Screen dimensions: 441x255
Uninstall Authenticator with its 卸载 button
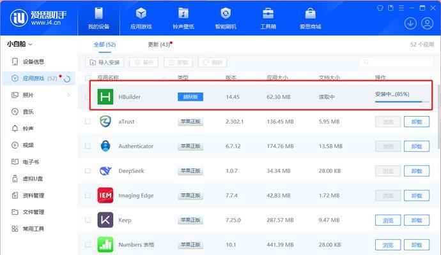click(x=417, y=147)
